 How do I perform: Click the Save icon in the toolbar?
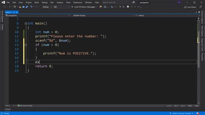click(x=23, y=7)
